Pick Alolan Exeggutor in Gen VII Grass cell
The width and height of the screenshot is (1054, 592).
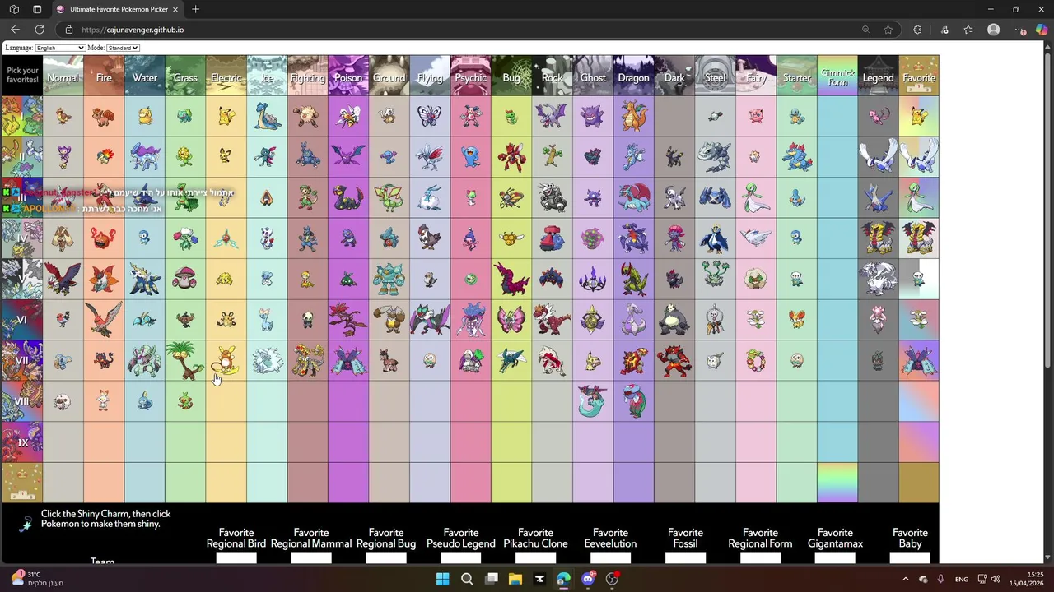pos(185,360)
